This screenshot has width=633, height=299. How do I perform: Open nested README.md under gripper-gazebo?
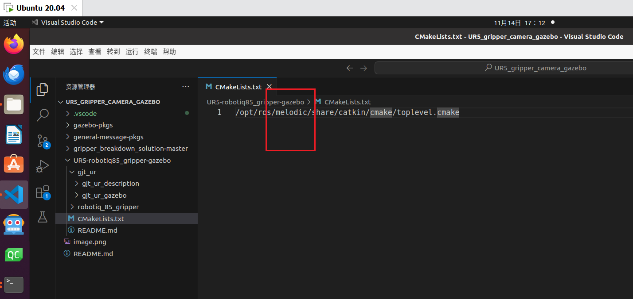(126, 230)
